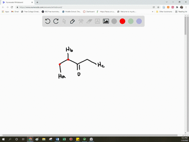189x142 pixels.
Task: Select the pointer cursor tool
Action: pyautogui.click(x=64, y=21)
